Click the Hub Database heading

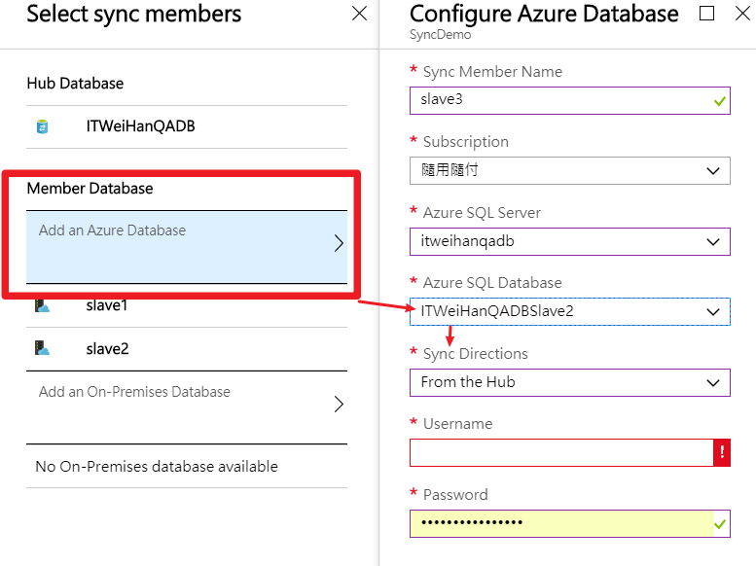click(x=75, y=83)
